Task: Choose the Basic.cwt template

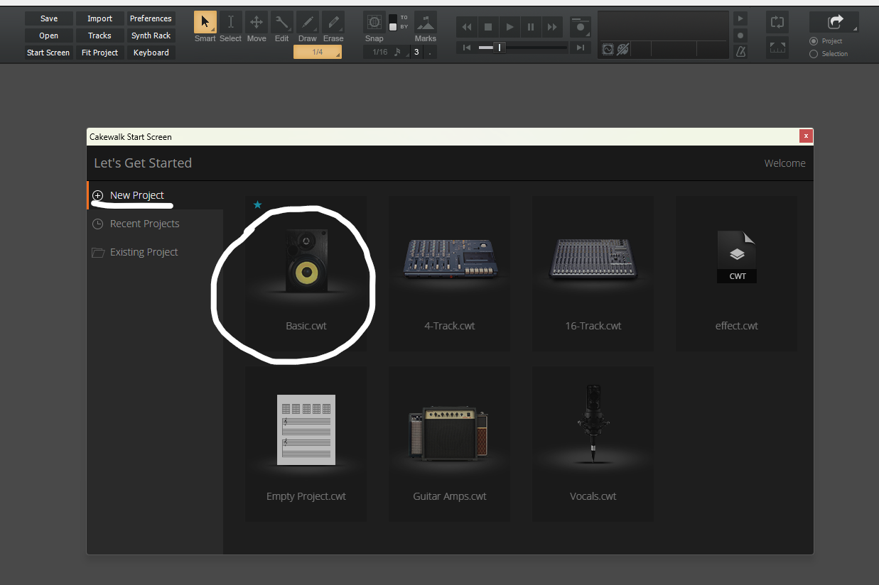Action: [306, 273]
